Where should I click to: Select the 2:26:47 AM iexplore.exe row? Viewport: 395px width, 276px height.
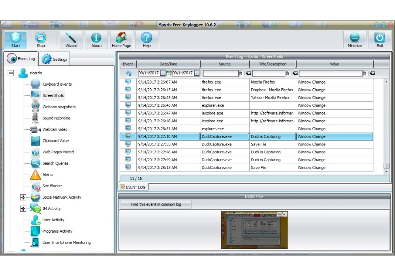pos(246,113)
